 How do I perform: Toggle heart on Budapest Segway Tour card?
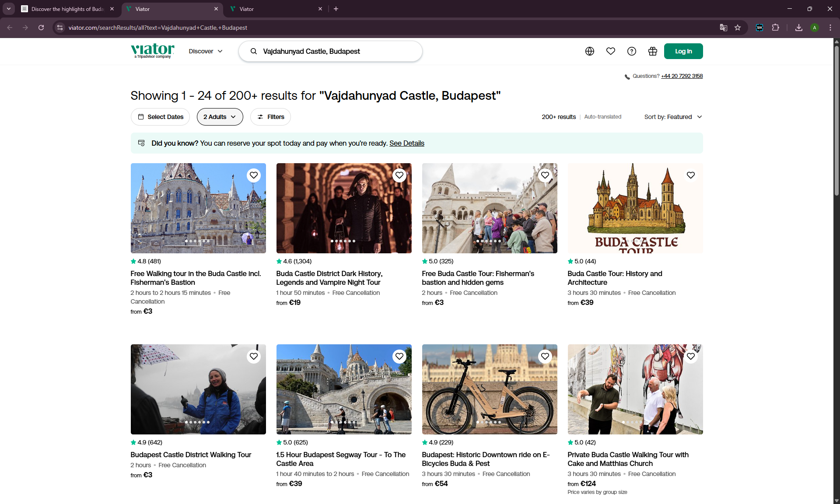399,356
